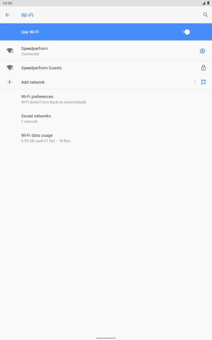The image size is (212, 340).
Task: Tap the cellular signal status icon
Action: (204, 3)
